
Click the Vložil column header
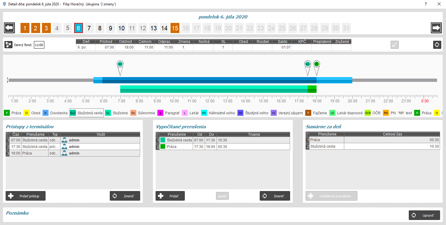click(100, 135)
